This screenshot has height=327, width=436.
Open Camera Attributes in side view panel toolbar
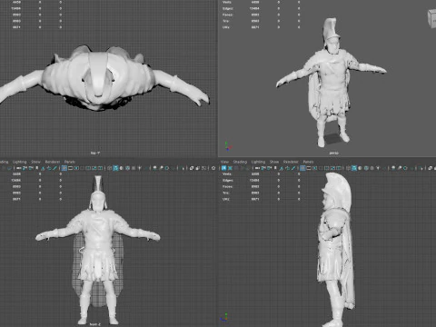[x=269, y=168]
